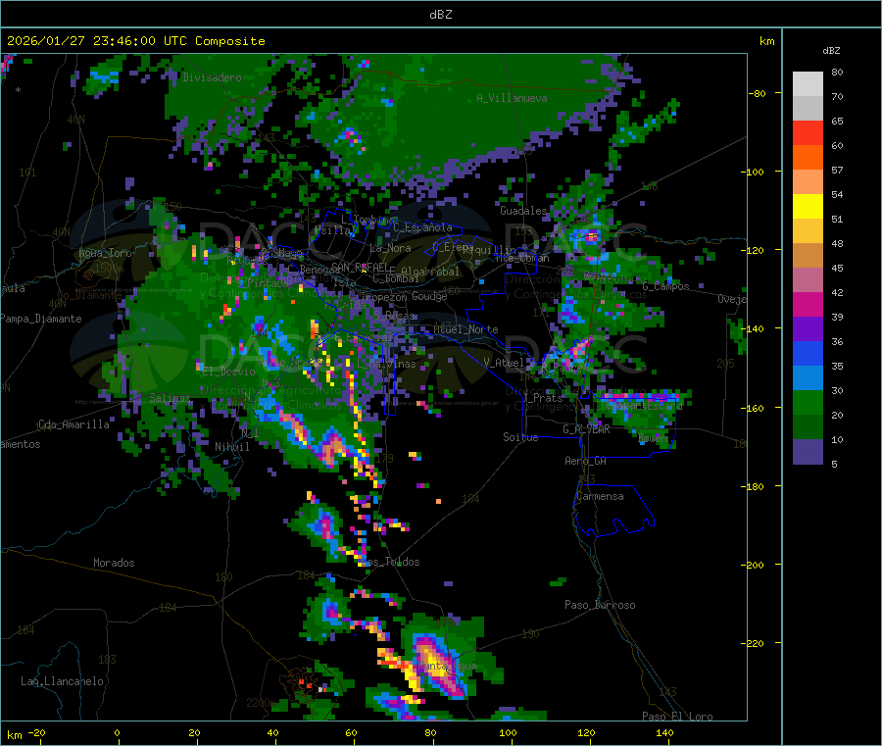882x746 pixels.
Task: Select the dark orange 57-60 dBZ swatch
Action: pos(808,158)
